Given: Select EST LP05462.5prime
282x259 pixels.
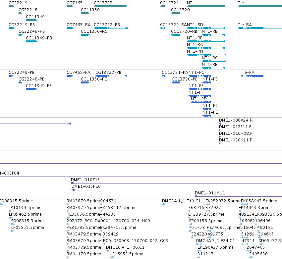Looking at the screenshot, I should [26, 214].
